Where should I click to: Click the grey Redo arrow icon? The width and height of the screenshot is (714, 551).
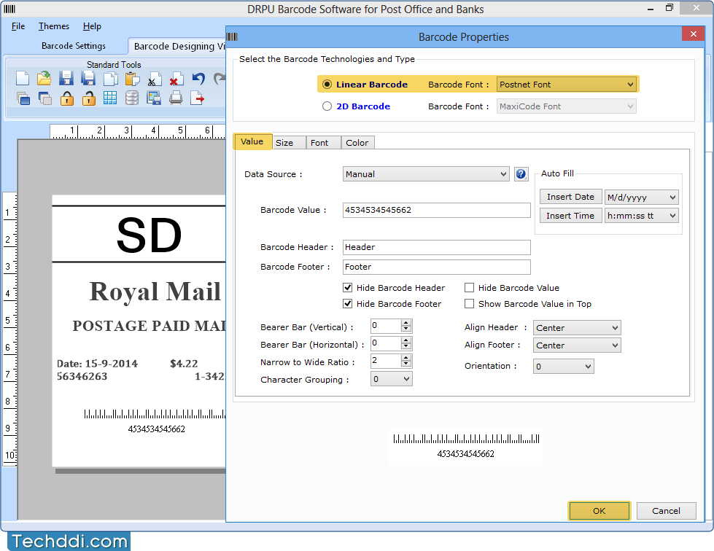pos(220,78)
